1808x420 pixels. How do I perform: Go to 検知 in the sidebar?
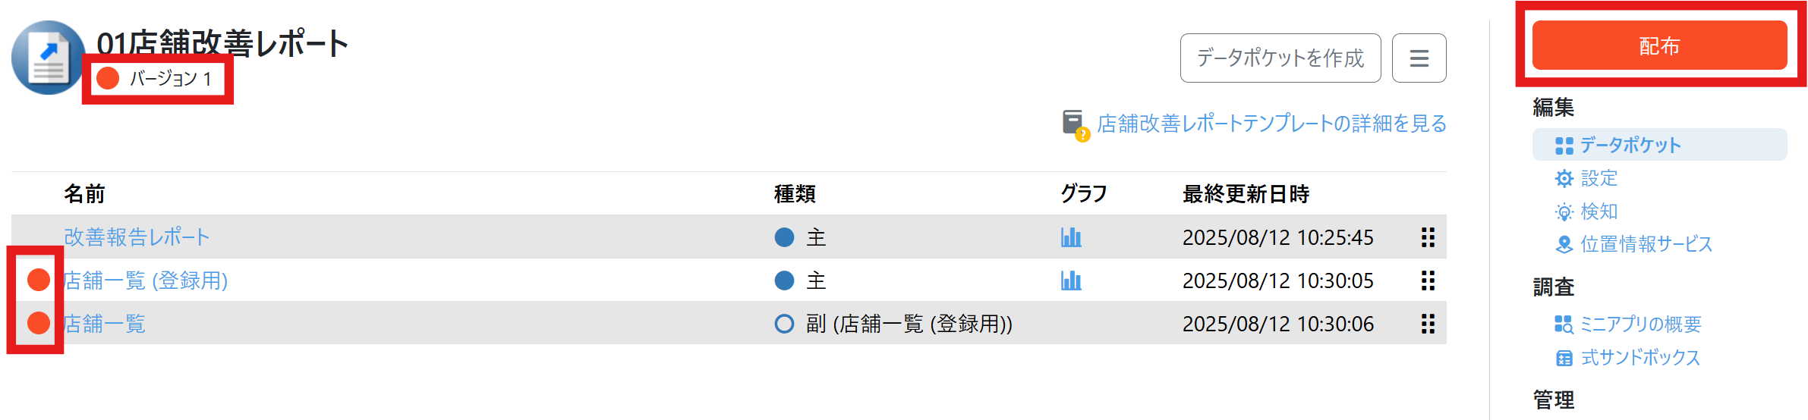[x=1599, y=211]
